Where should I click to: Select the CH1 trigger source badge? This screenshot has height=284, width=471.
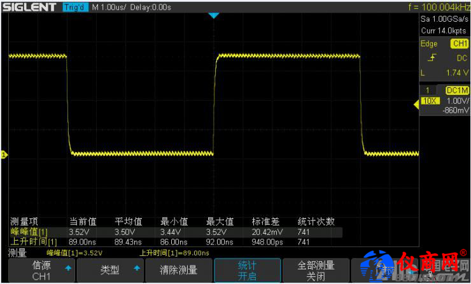click(459, 44)
